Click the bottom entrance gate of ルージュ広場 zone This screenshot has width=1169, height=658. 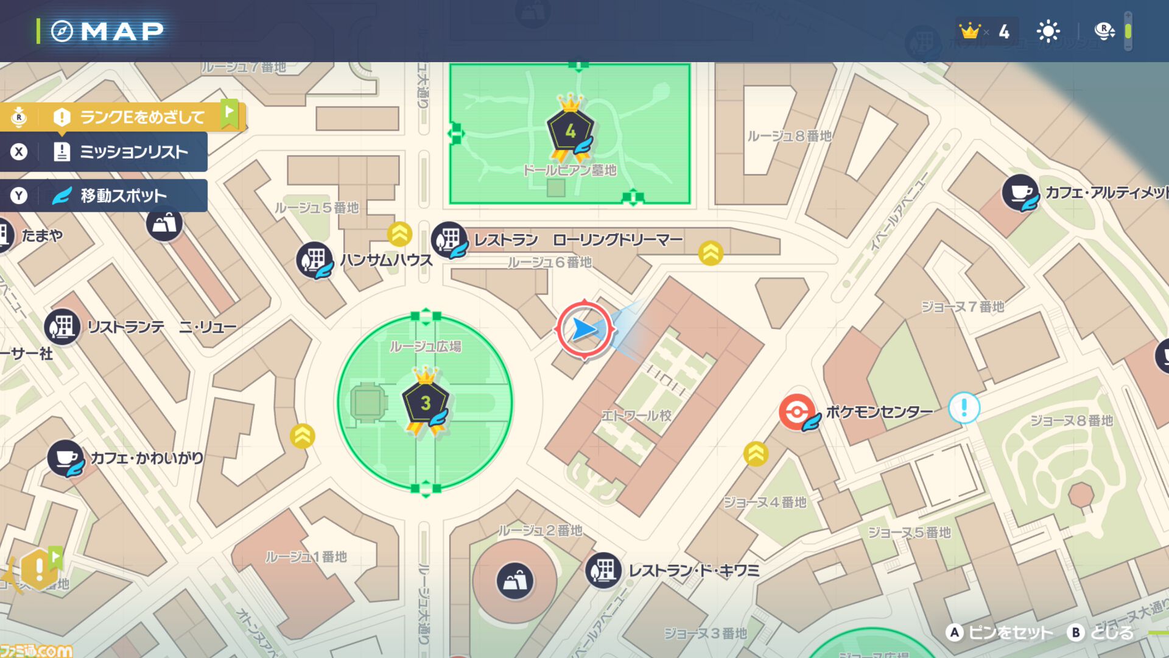point(426,489)
